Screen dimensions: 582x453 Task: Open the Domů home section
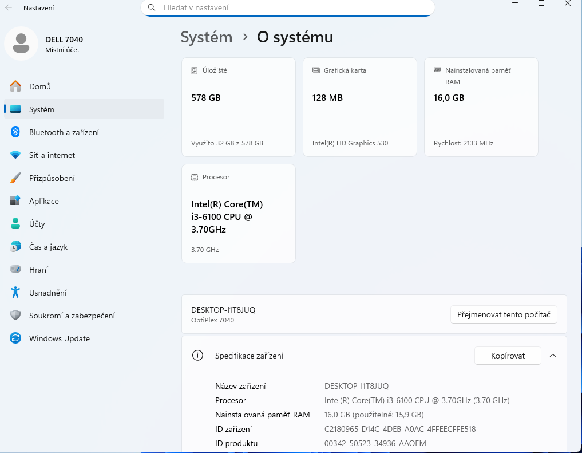coord(40,86)
